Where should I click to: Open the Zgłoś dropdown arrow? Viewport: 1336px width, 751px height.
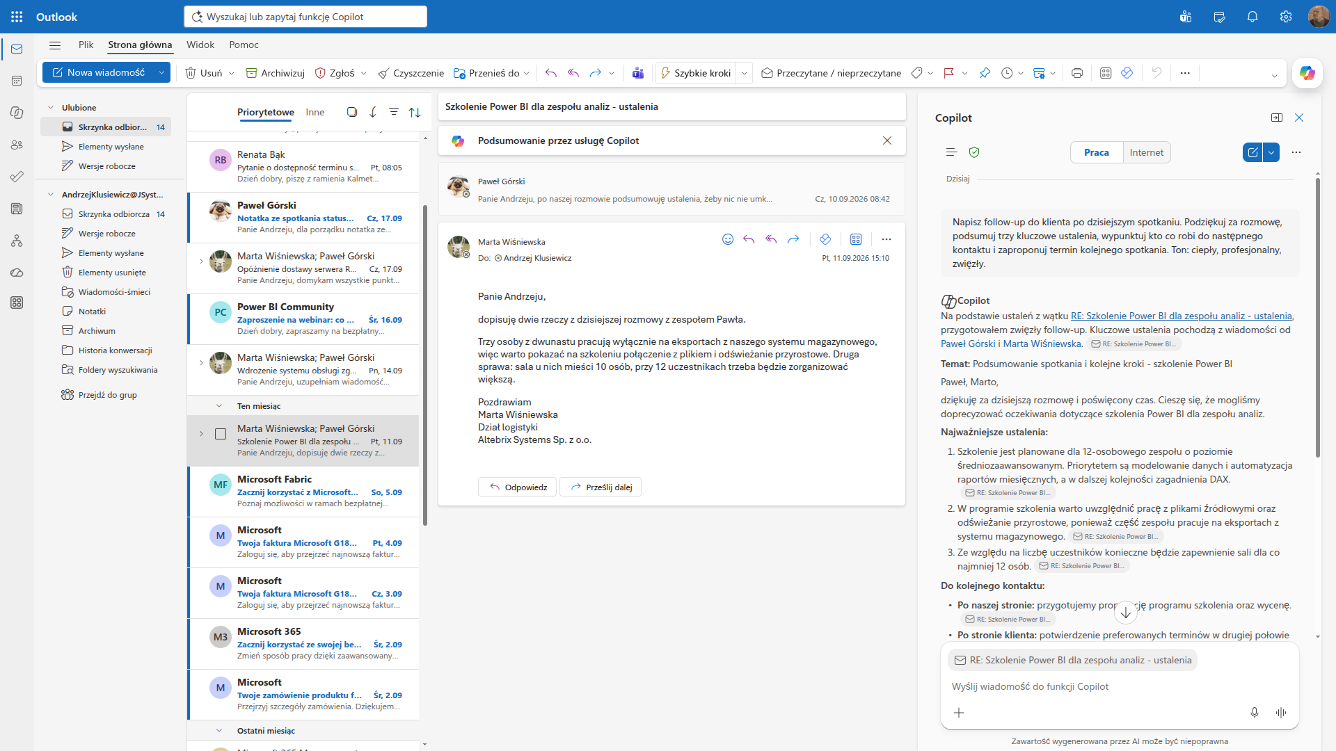[x=364, y=73]
